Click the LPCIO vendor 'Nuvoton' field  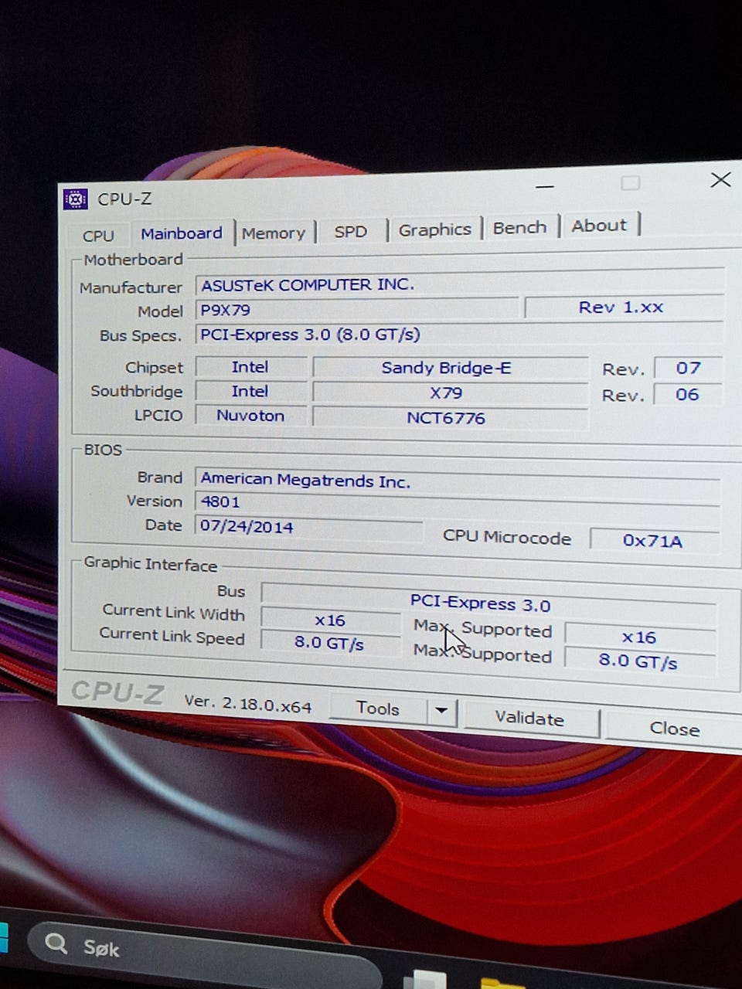[250, 416]
